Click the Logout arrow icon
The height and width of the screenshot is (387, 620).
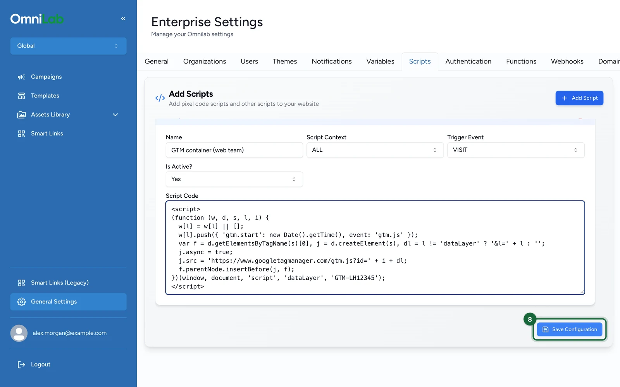point(21,365)
